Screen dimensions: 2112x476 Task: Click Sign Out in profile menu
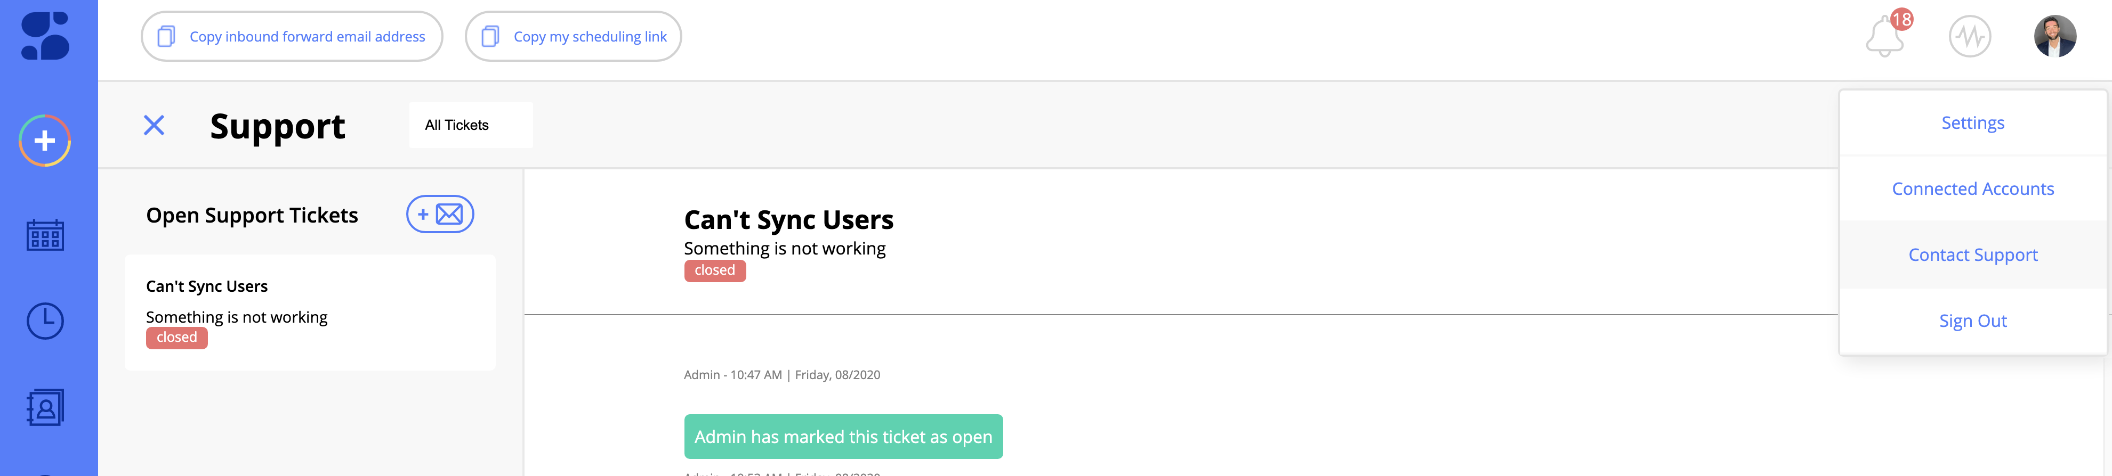(x=1973, y=321)
